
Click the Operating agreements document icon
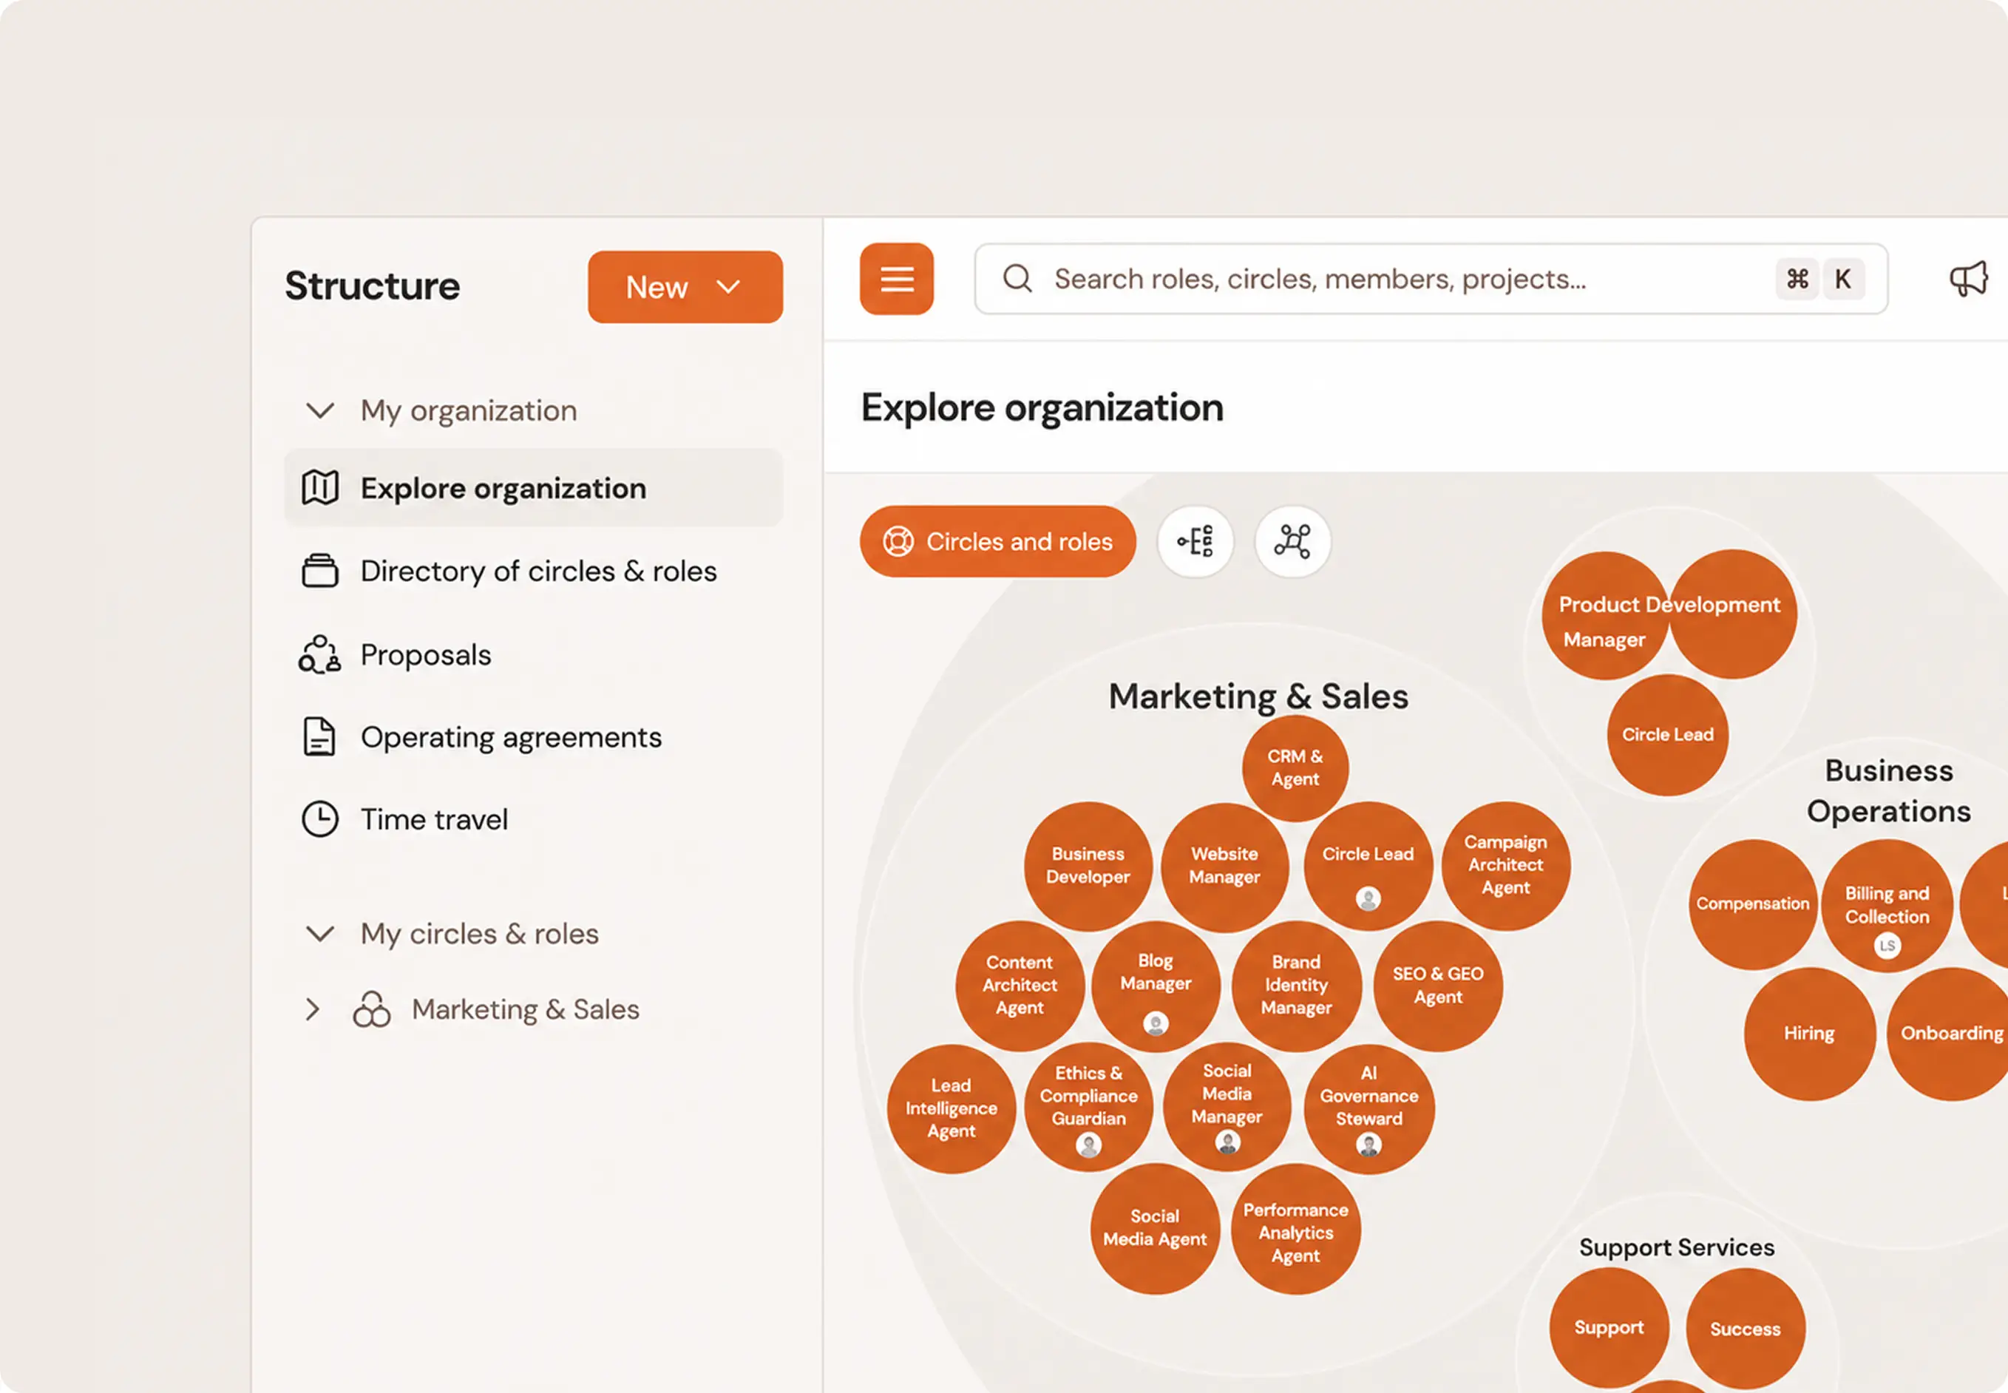coord(319,736)
